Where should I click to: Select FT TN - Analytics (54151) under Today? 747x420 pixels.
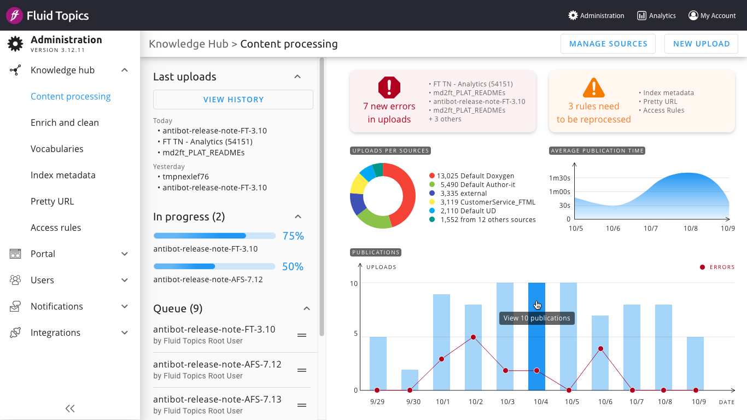pyautogui.click(x=207, y=142)
